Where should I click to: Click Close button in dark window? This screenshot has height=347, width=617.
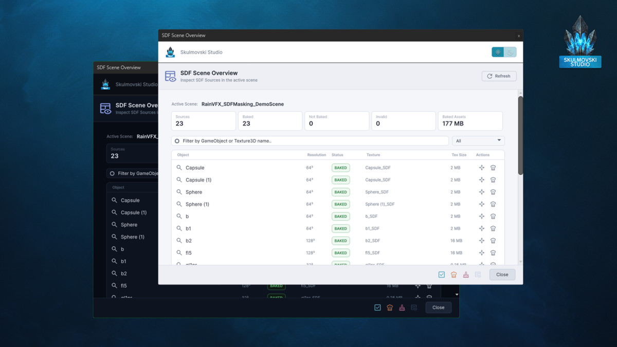point(439,307)
